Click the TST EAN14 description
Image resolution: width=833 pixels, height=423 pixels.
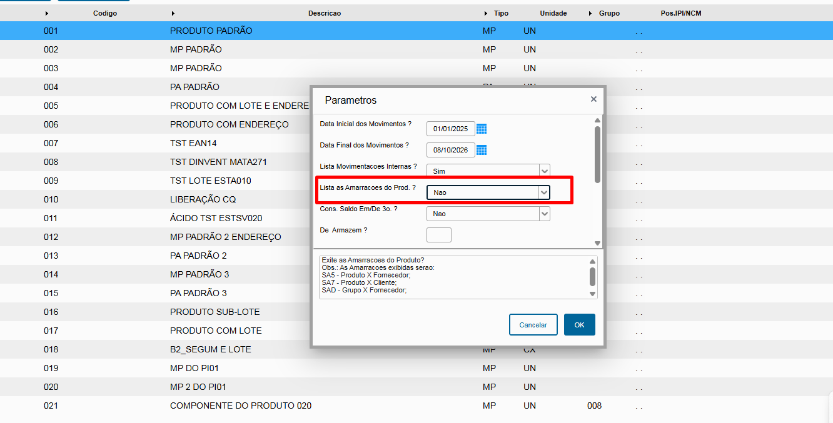[x=193, y=143]
